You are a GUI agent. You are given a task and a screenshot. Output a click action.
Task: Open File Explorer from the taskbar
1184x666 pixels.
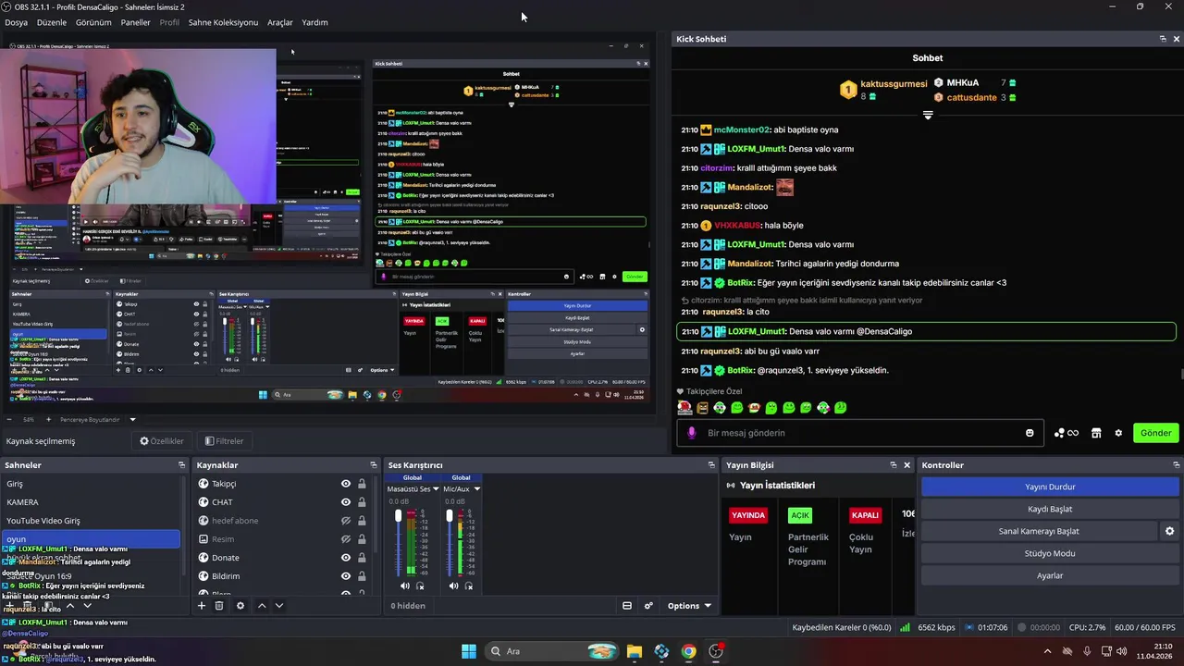point(635,651)
